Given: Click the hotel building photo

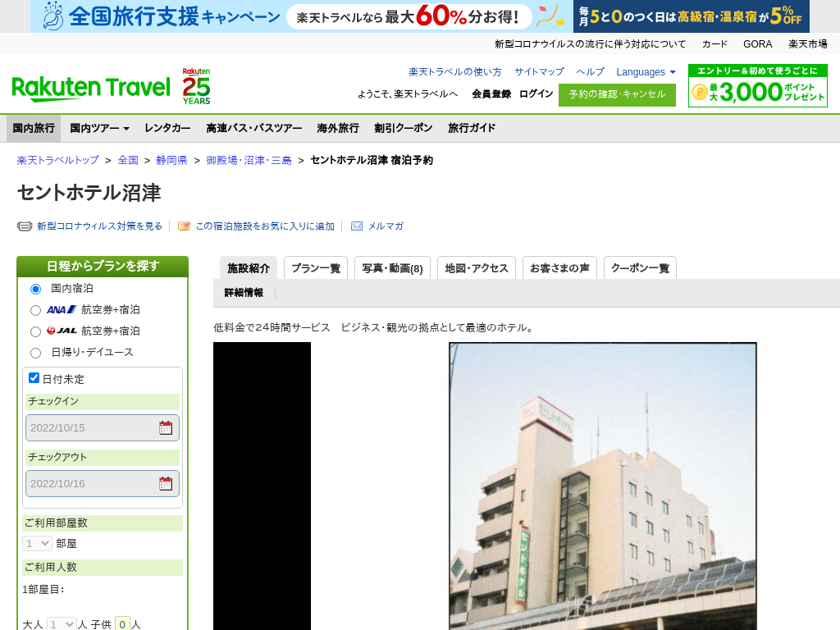Looking at the screenshot, I should (603, 486).
